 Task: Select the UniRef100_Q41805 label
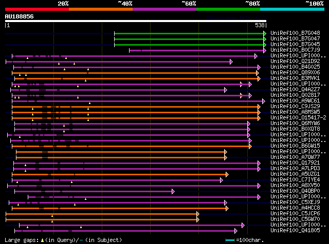(x=295, y=231)
